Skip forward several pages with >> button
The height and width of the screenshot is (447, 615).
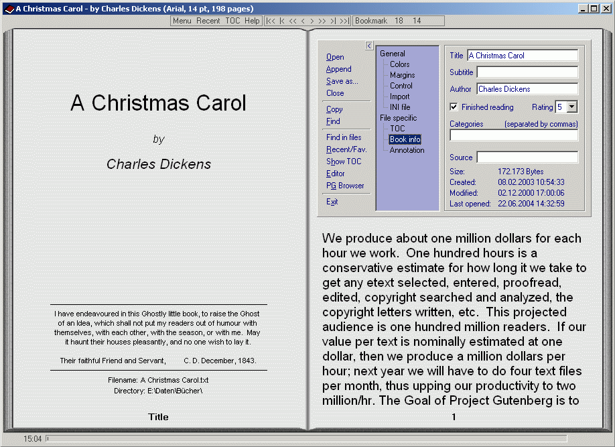point(322,21)
